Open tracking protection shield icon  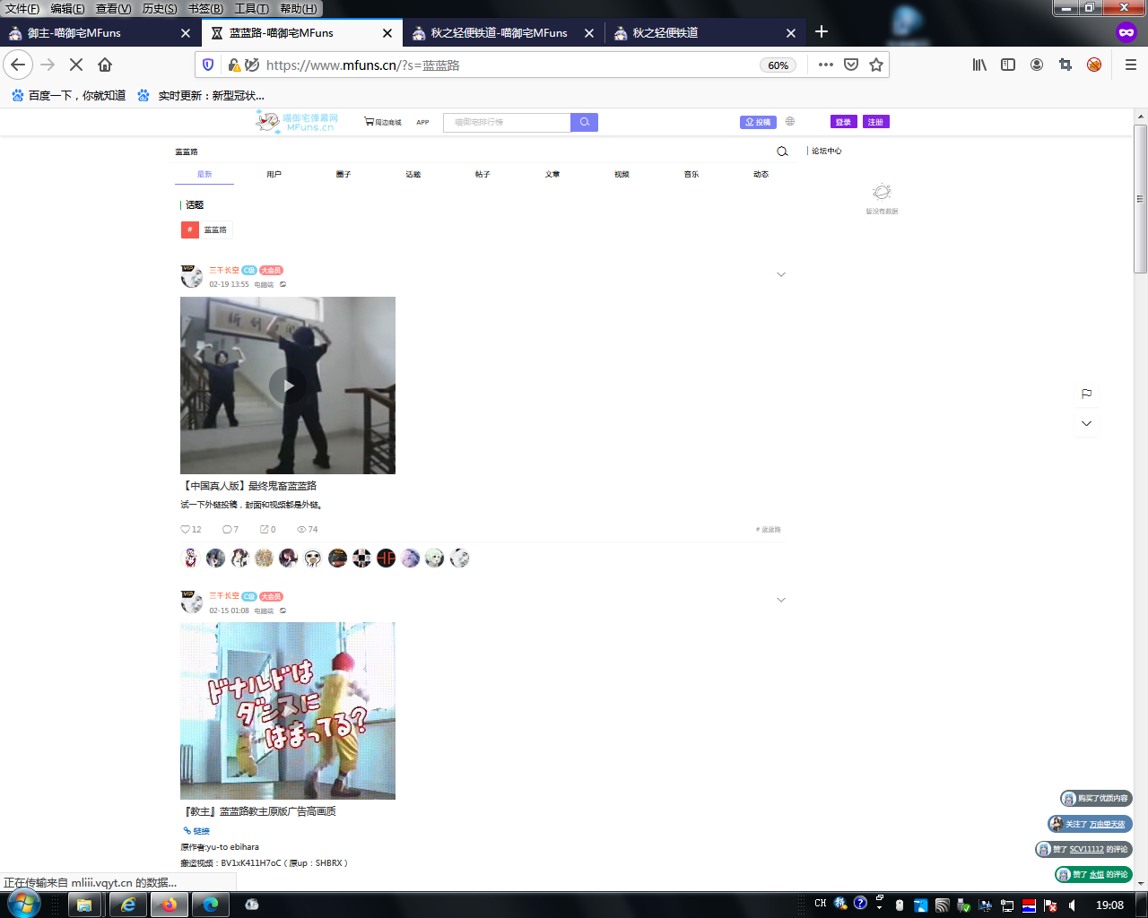tap(208, 65)
